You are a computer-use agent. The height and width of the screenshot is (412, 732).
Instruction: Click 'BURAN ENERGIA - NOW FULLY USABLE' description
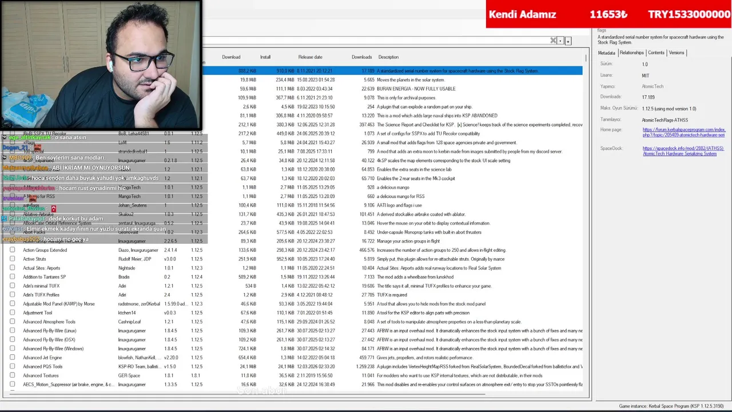(x=416, y=89)
